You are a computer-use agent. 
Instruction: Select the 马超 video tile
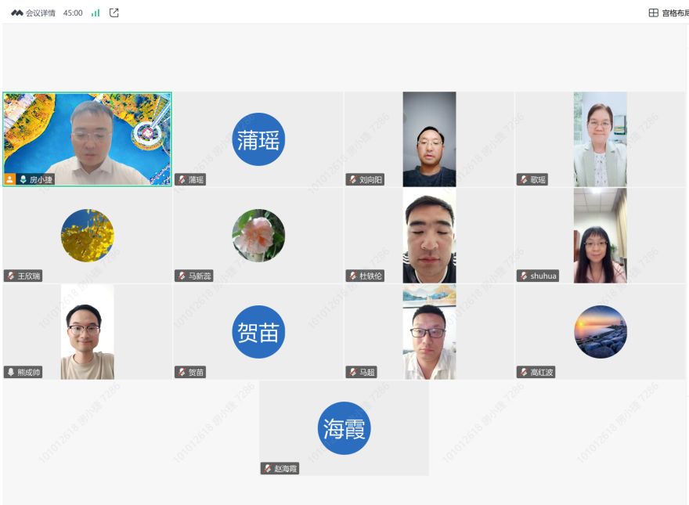pos(429,332)
